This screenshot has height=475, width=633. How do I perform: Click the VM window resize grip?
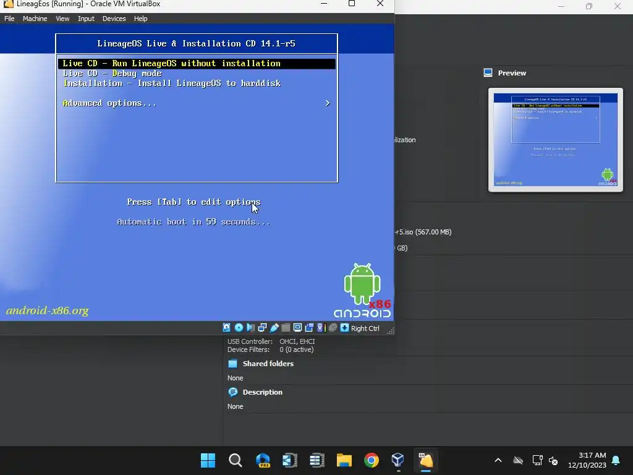(x=391, y=332)
